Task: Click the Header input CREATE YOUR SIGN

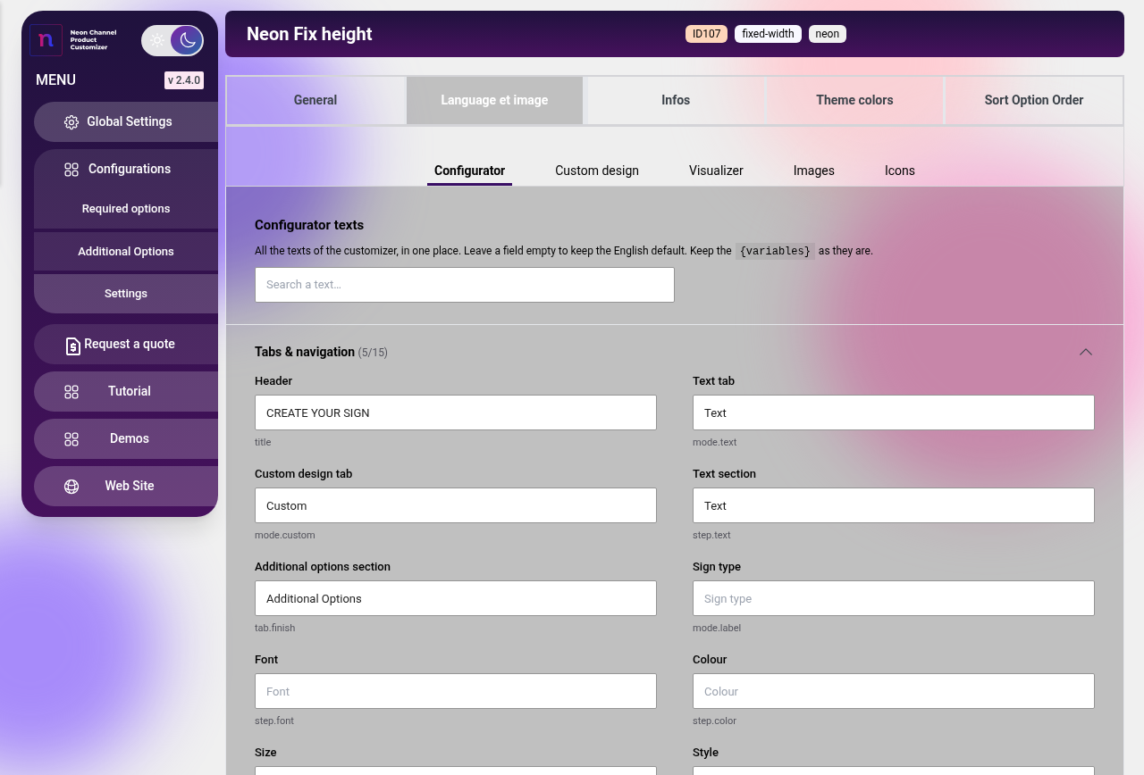Action: tap(456, 412)
